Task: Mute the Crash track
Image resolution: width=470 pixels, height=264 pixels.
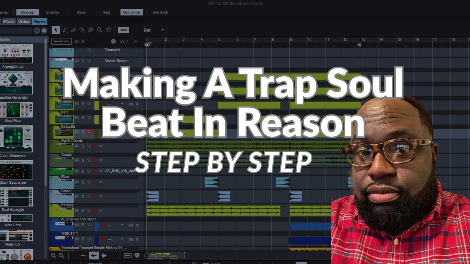Action: point(77,196)
